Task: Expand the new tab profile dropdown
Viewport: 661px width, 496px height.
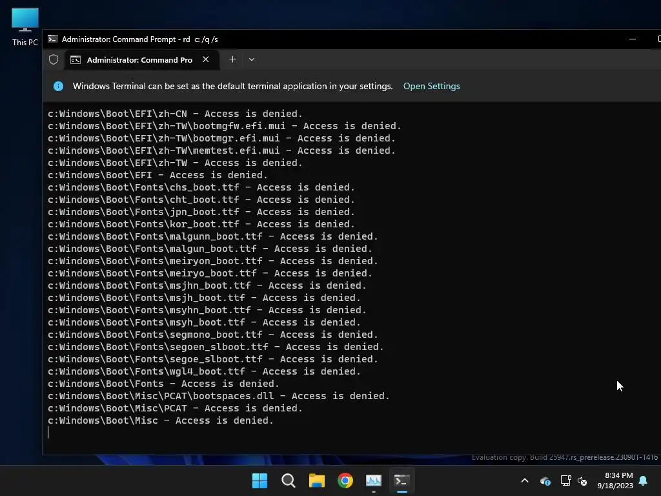Action: [252, 59]
